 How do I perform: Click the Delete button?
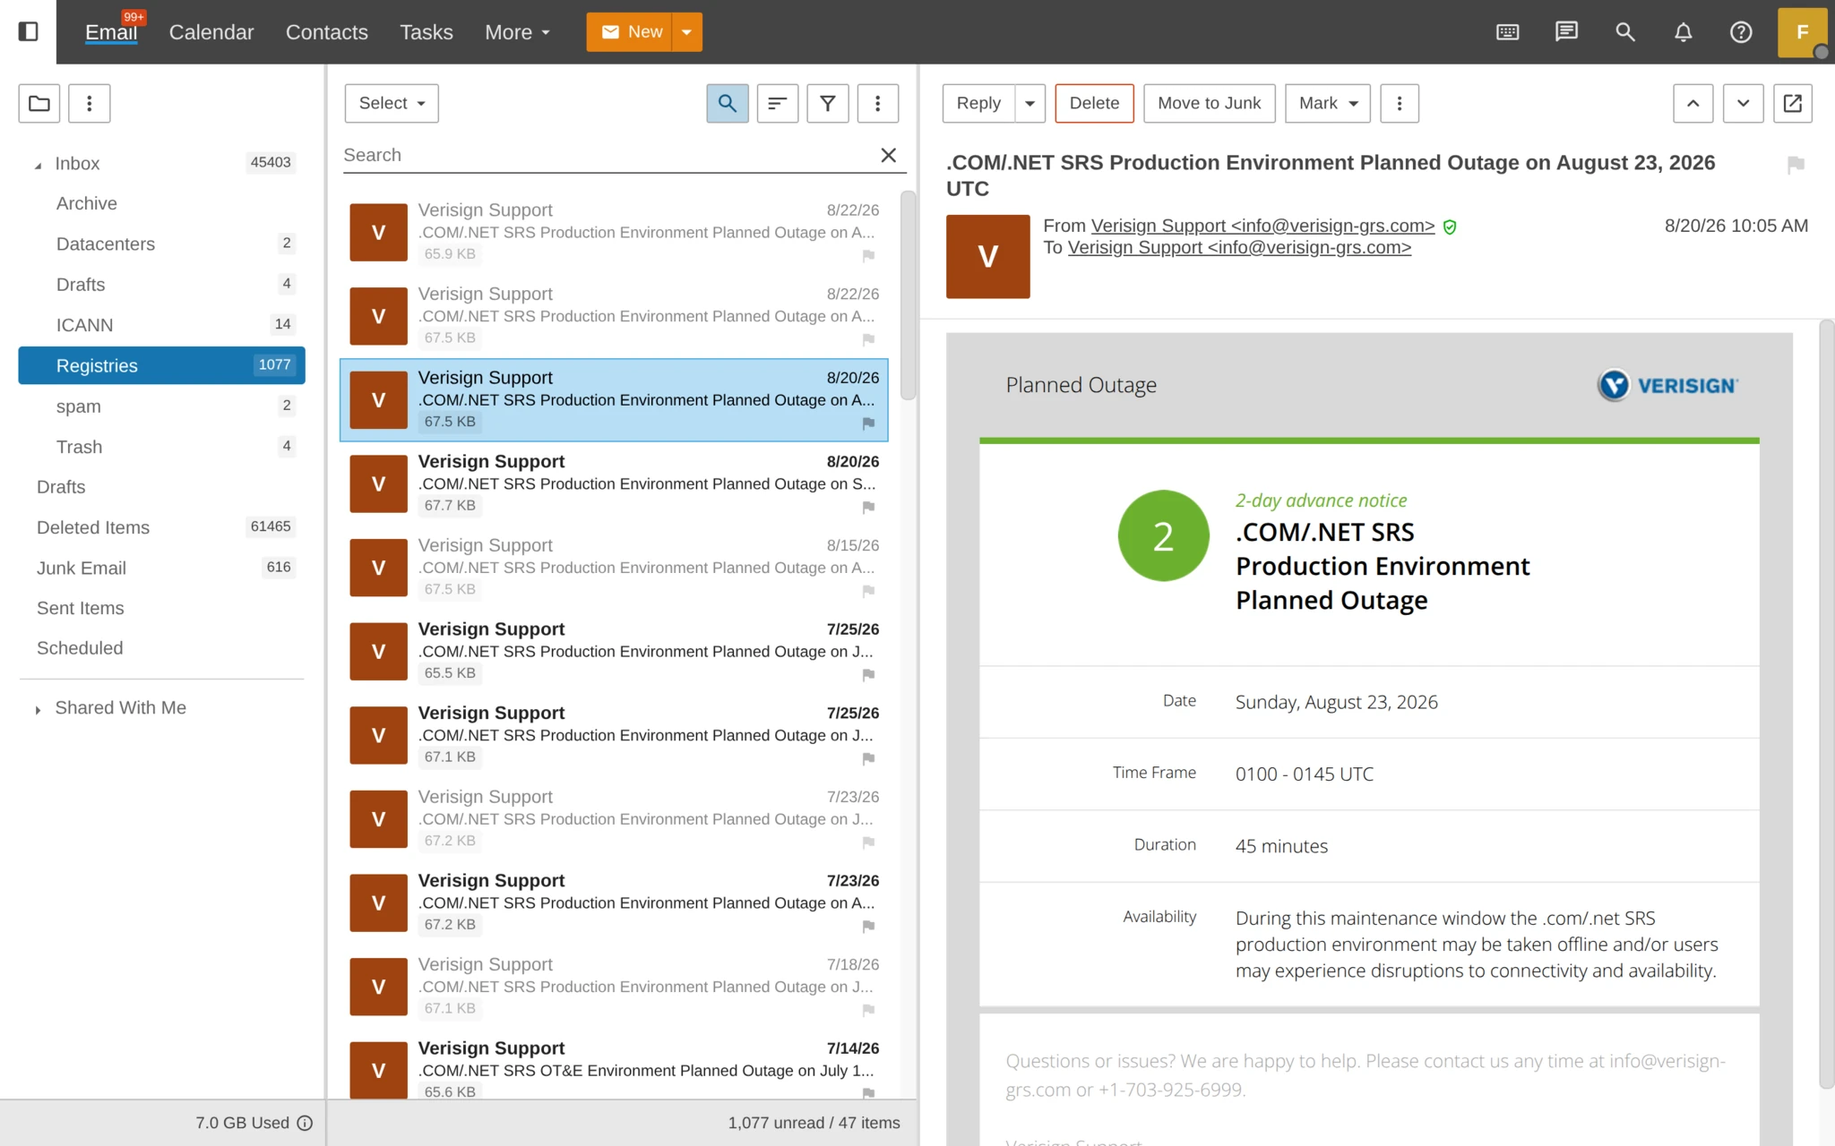click(x=1094, y=103)
